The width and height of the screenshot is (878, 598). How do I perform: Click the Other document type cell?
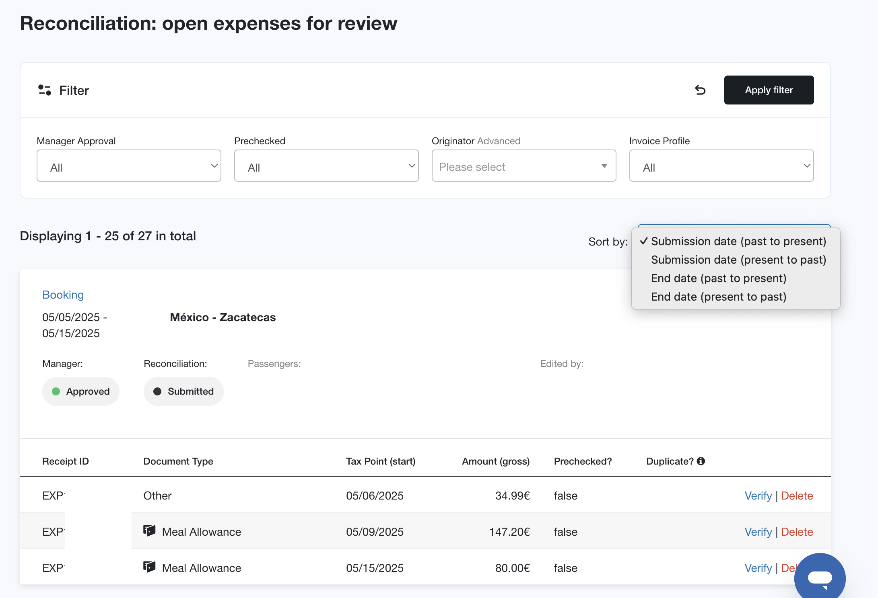click(157, 496)
